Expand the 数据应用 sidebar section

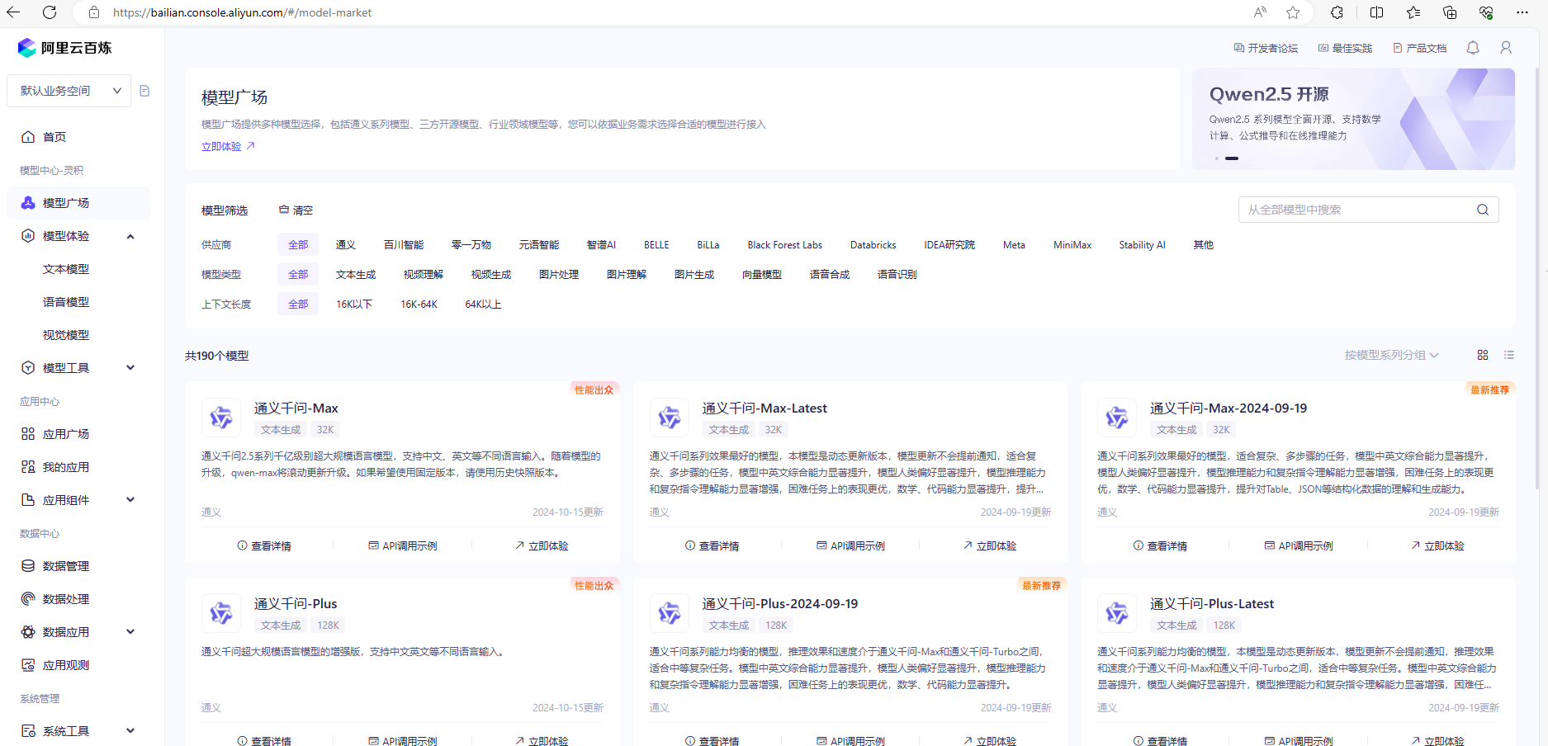point(130,632)
